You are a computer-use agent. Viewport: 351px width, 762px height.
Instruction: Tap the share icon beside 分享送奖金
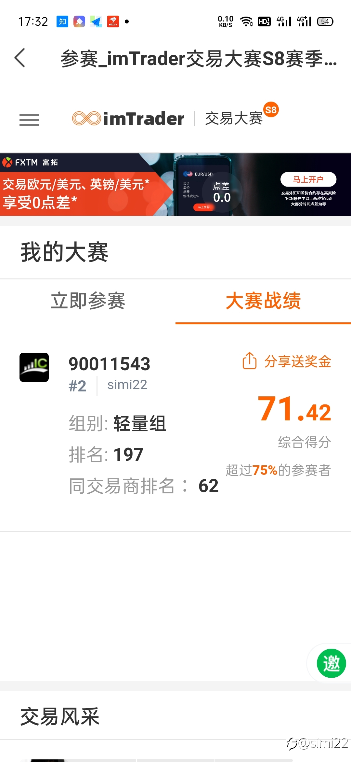pyautogui.click(x=249, y=361)
